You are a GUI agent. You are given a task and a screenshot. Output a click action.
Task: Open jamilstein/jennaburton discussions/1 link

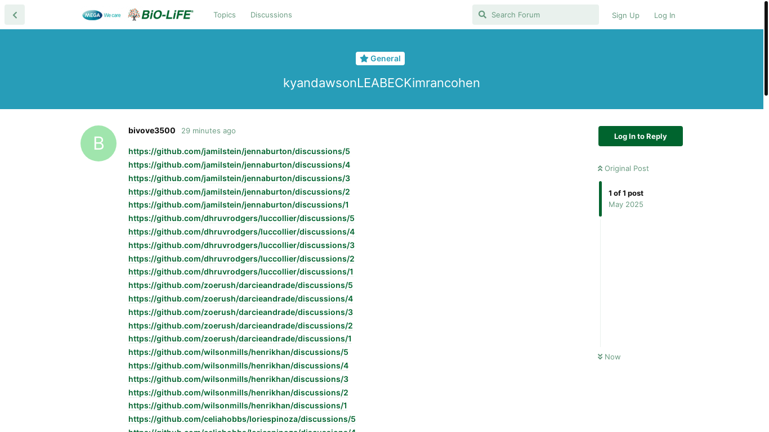click(x=239, y=205)
